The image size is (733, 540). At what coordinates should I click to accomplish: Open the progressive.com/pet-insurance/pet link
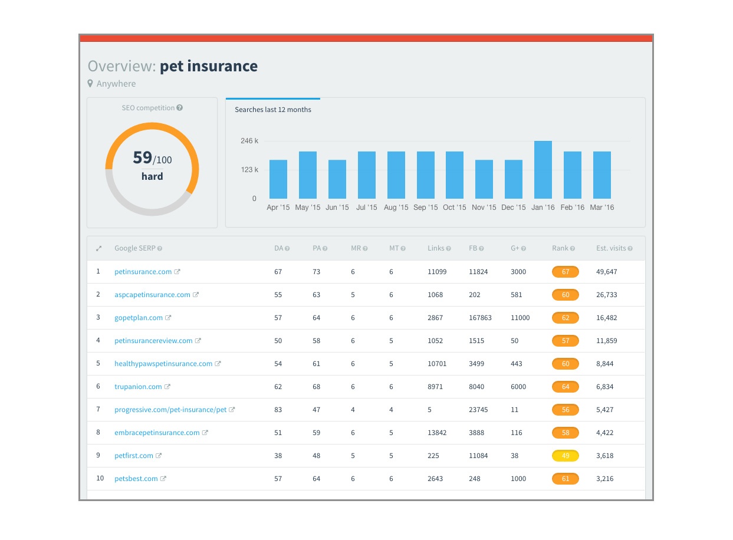[170, 410]
